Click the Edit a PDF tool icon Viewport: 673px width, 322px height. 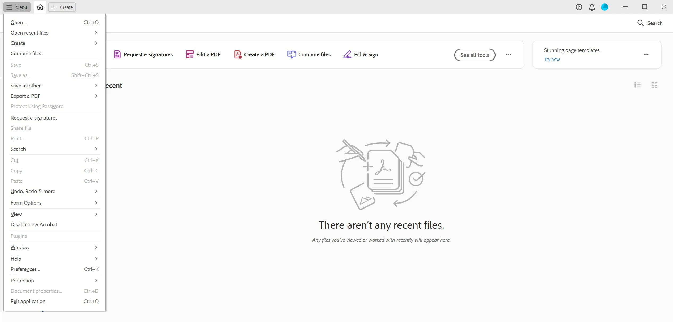coord(189,54)
